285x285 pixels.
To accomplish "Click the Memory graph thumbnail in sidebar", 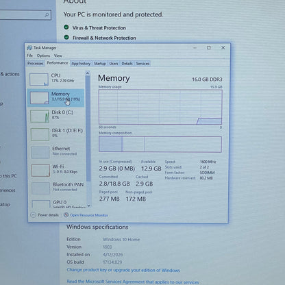I will [x=39, y=98].
